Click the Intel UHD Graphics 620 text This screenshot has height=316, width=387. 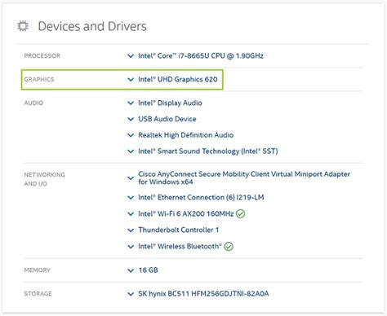pyautogui.click(x=178, y=79)
